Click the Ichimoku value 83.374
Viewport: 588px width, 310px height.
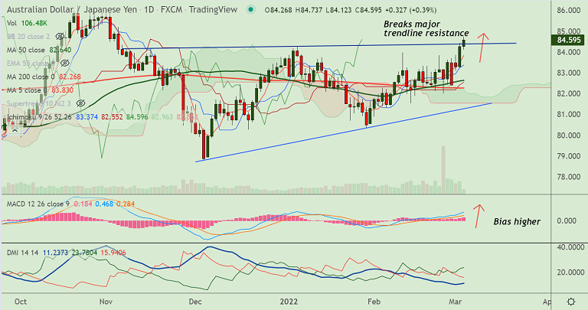point(87,117)
